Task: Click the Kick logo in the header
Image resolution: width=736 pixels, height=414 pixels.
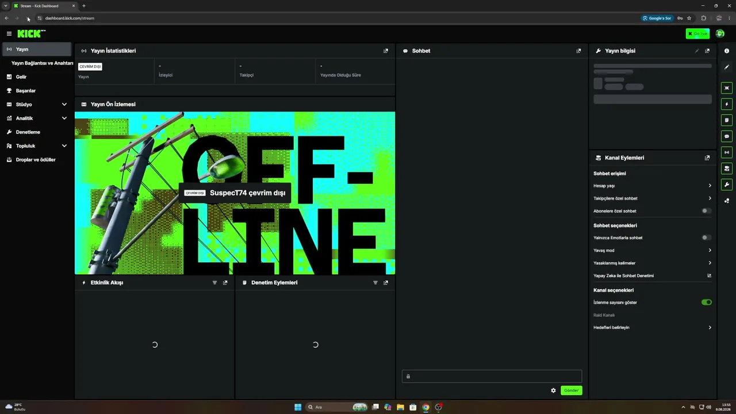Action: tap(31, 34)
